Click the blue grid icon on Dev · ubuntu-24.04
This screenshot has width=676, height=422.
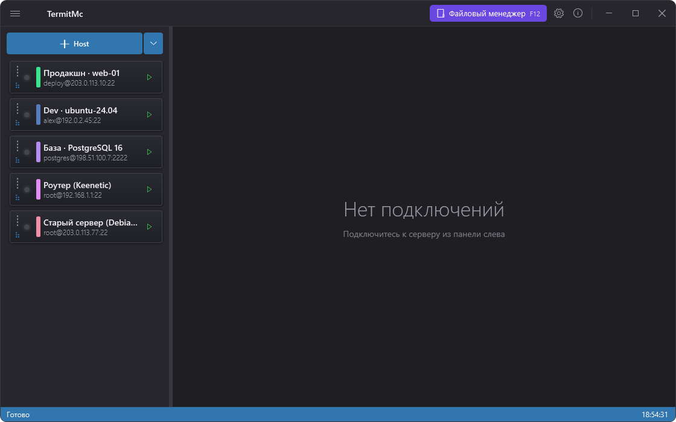click(18, 123)
